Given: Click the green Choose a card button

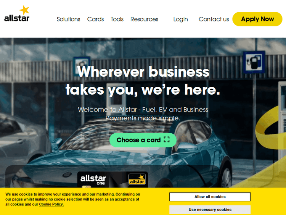Looking at the screenshot, I should click(x=143, y=140).
